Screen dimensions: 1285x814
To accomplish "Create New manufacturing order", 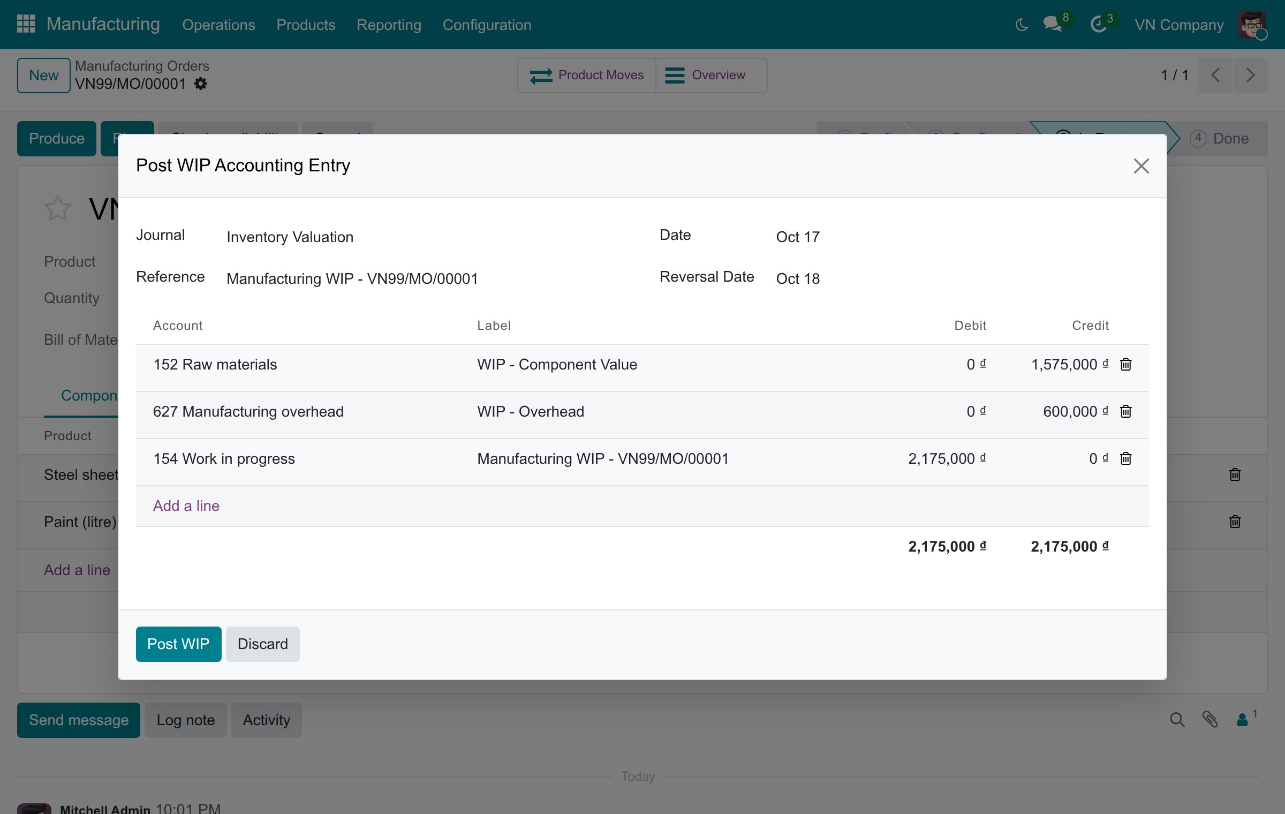I will 44,75.
